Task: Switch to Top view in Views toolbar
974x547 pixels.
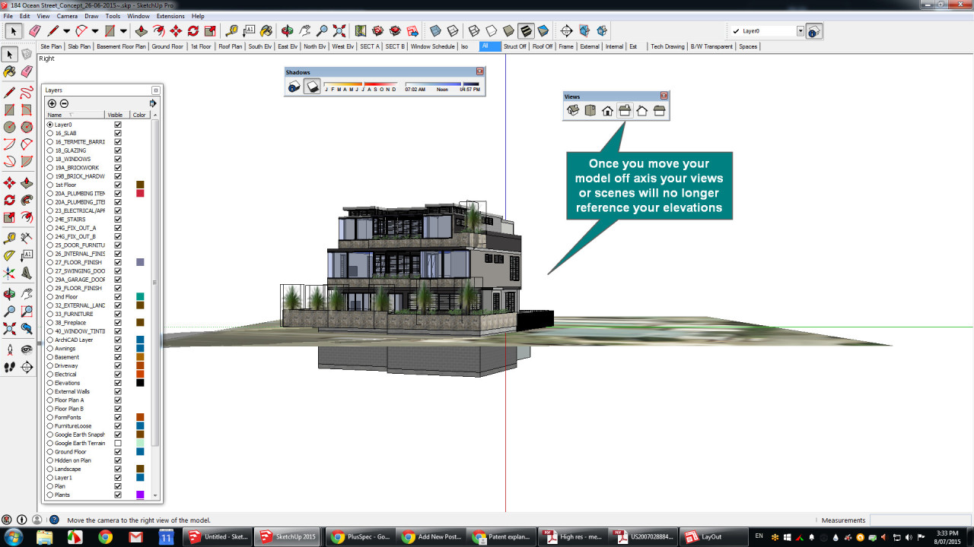Action: [x=590, y=111]
